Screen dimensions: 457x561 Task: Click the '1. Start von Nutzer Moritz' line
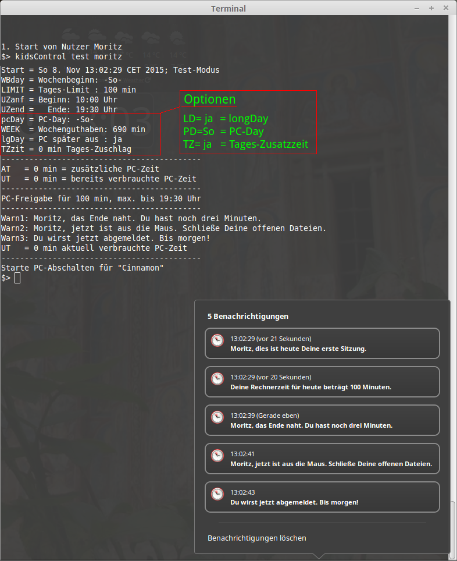point(62,47)
